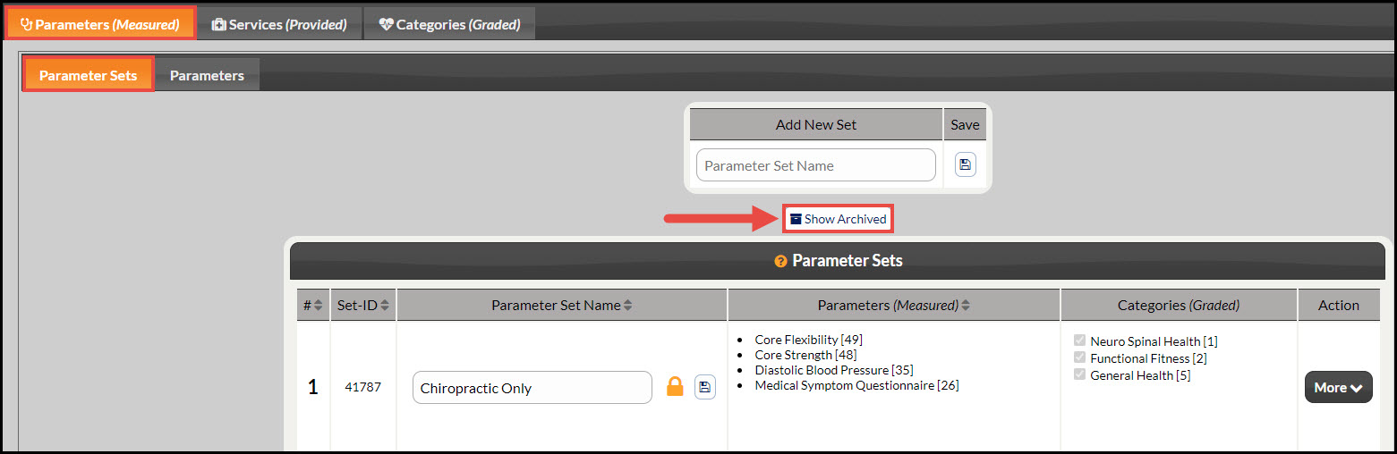
Task: Toggle the General Health checkbox
Action: point(1079,374)
